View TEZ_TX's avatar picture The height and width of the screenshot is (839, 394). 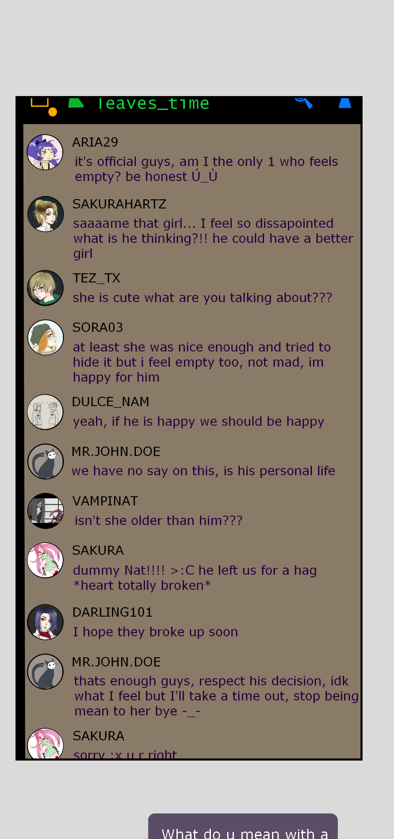(45, 288)
